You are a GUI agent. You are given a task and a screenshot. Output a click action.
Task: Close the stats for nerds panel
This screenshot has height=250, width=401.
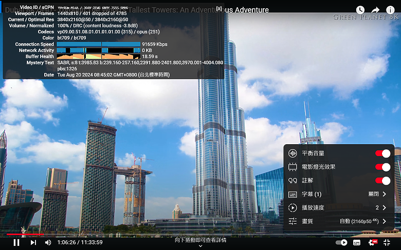[219, 8]
